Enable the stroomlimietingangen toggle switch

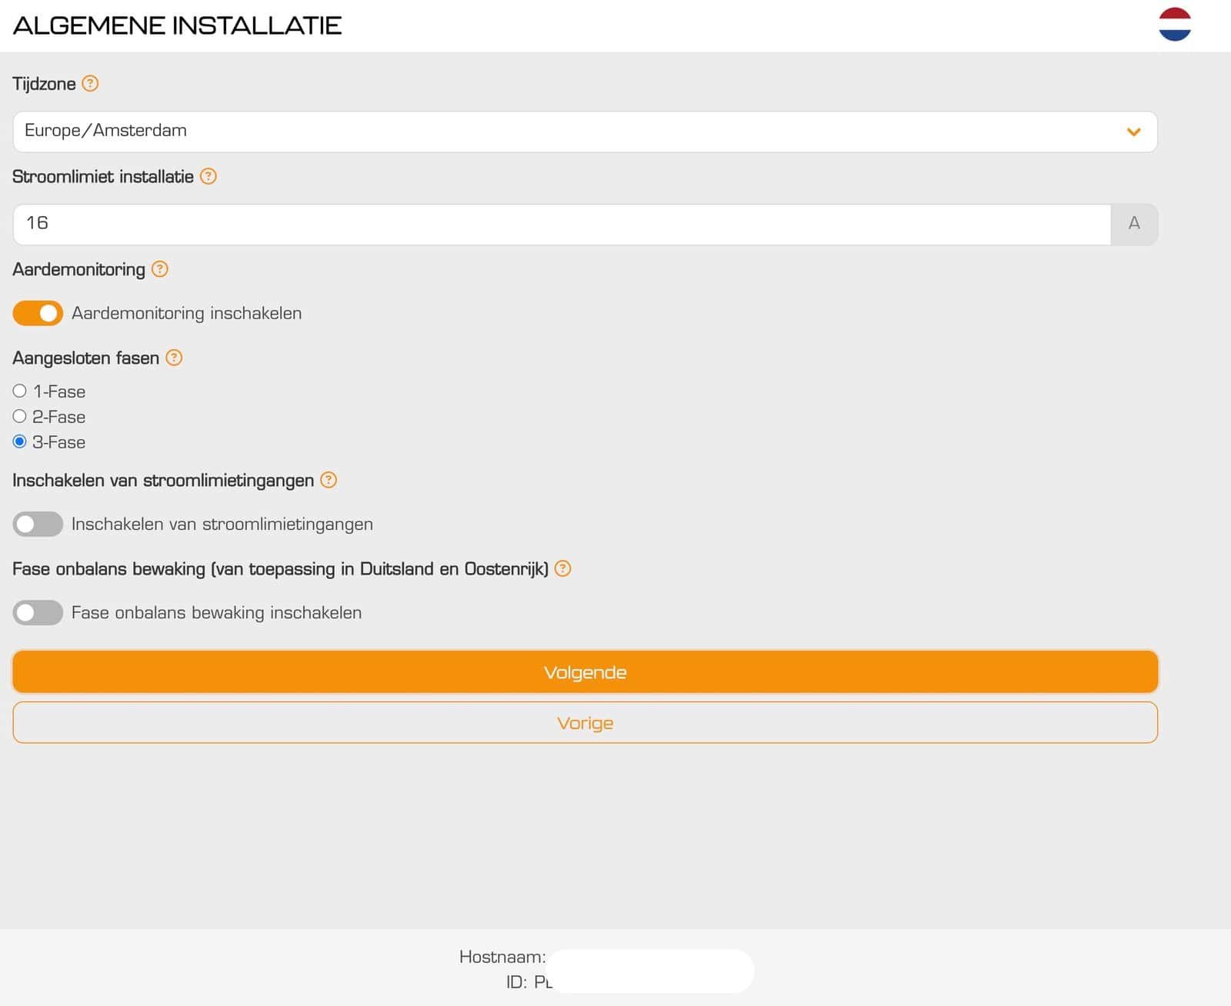click(x=38, y=524)
